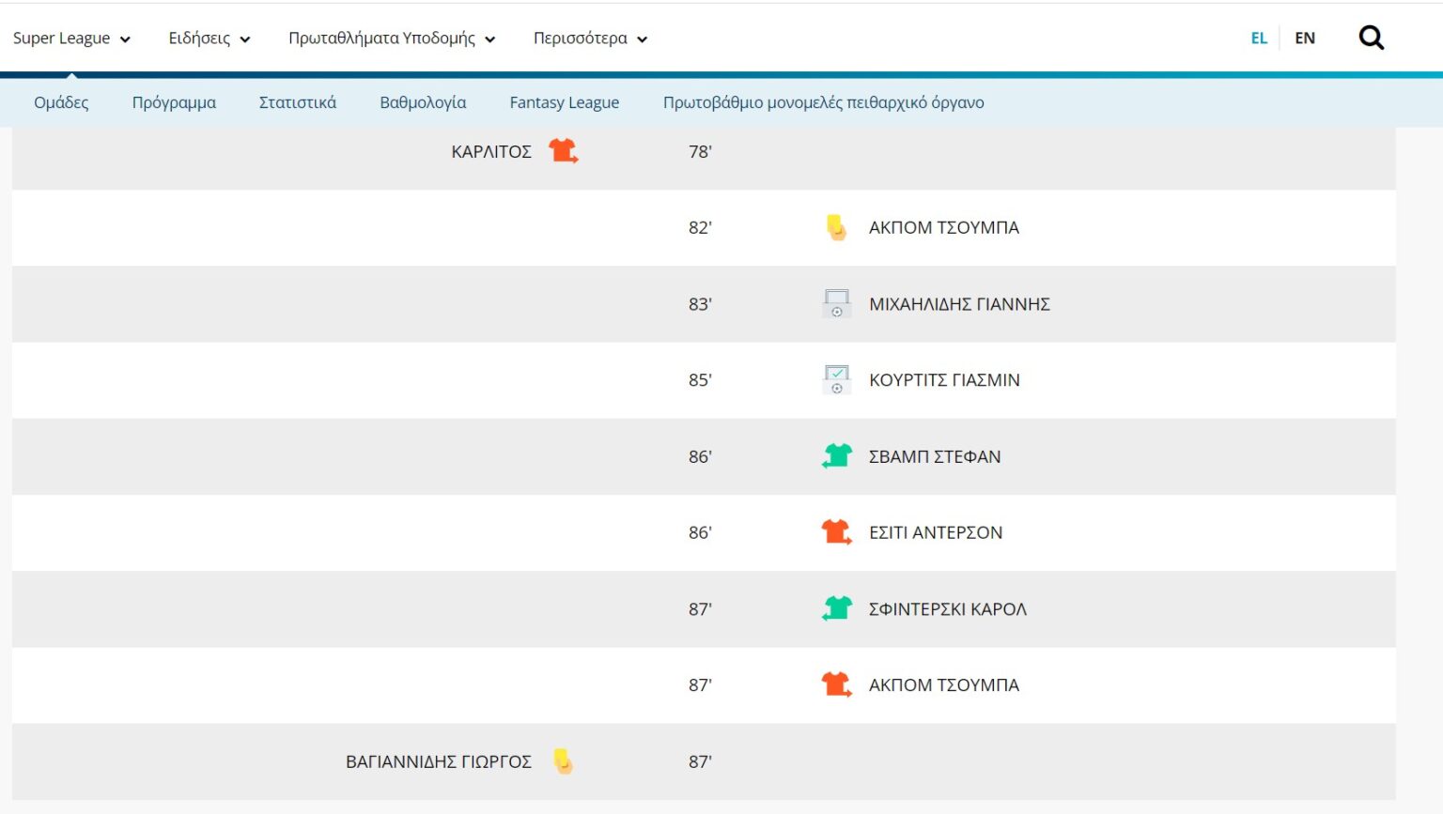Click orange shirt icon beside ΚΑΡΛΙΤΟΣ
This screenshot has width=1443, height=814.
(x=563, y=151)
